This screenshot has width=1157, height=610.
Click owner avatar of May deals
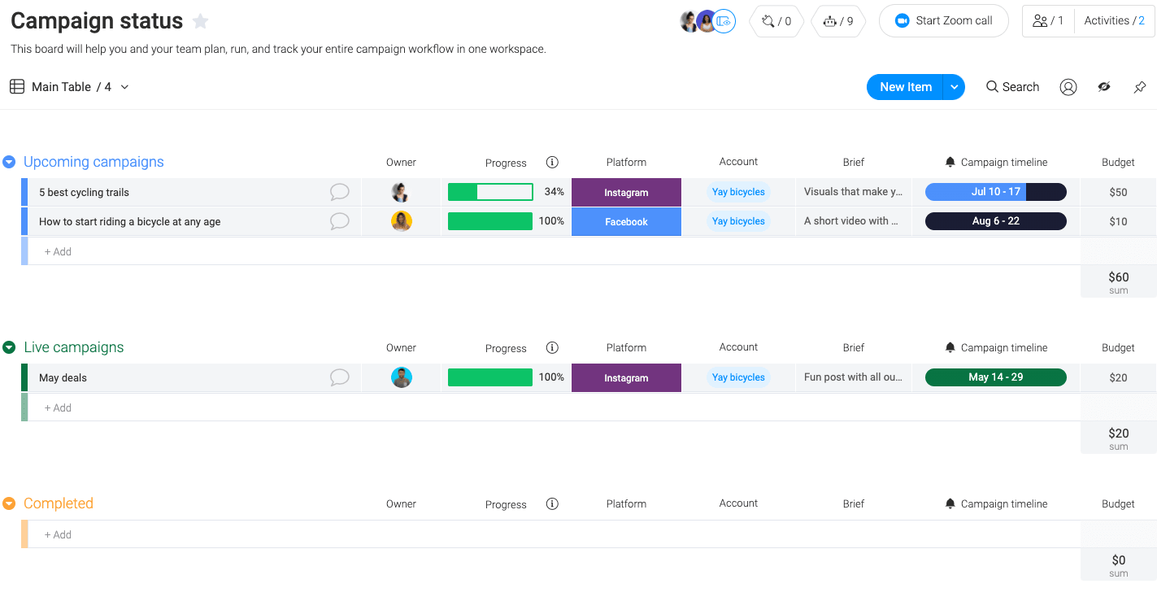401,377
